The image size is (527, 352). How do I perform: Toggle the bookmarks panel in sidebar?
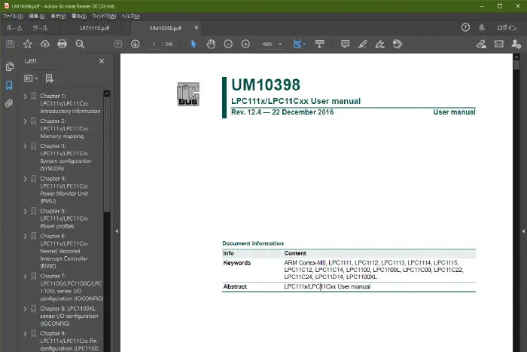tap(9, 85)
